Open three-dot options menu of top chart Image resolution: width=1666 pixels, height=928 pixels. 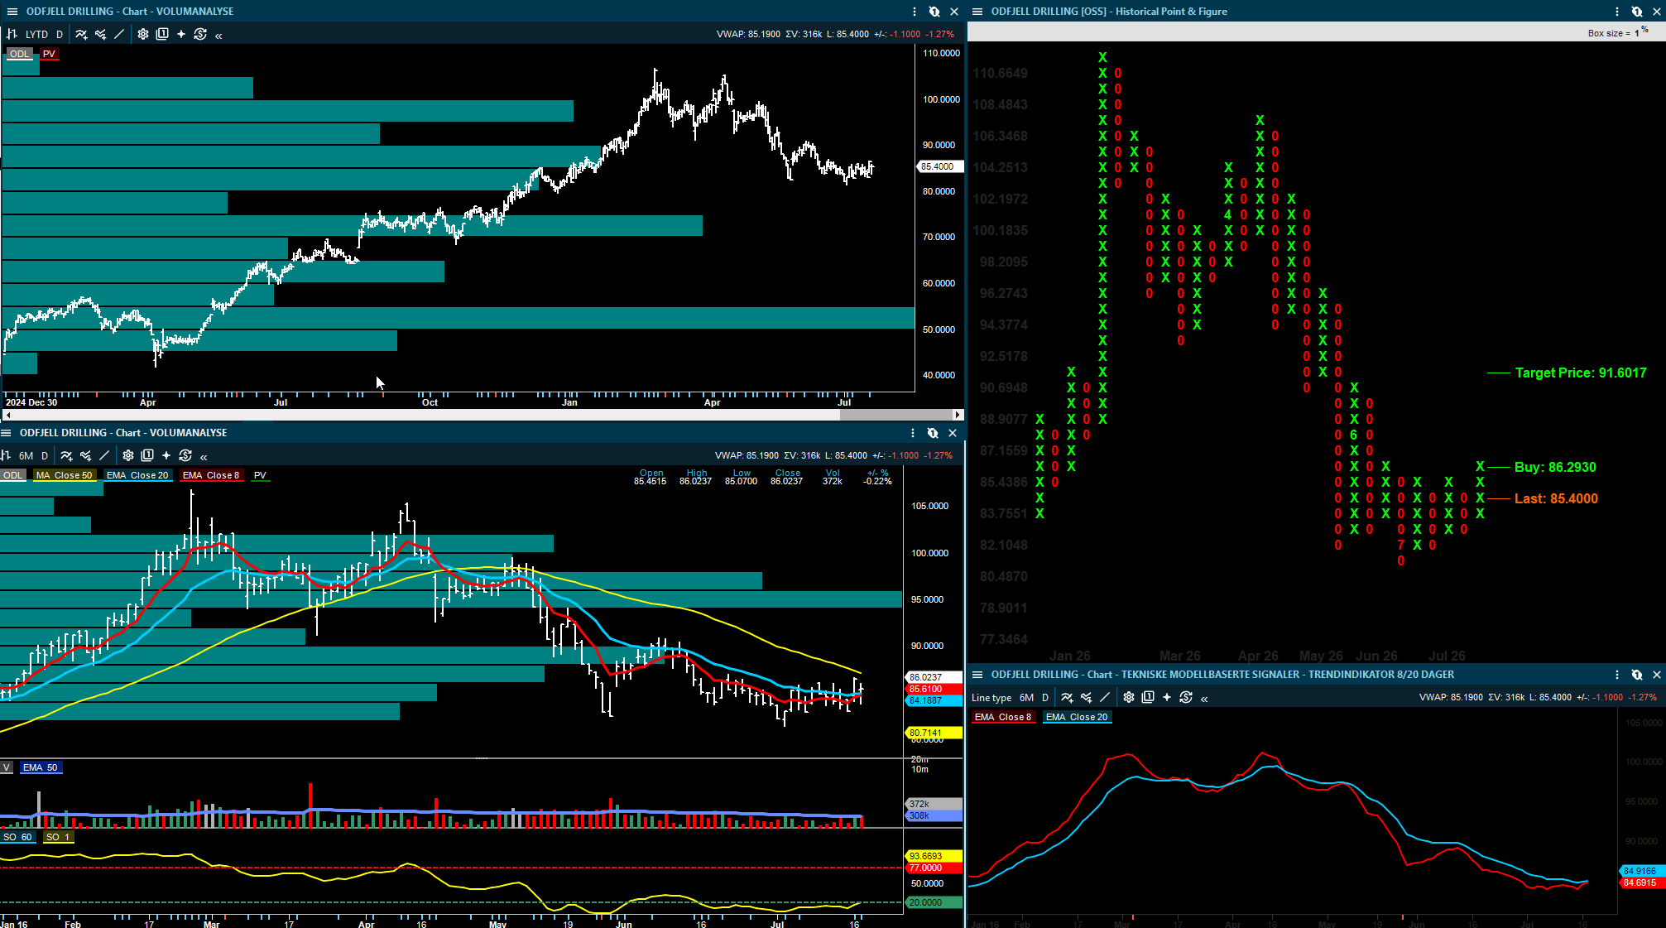tap(915, 12)
